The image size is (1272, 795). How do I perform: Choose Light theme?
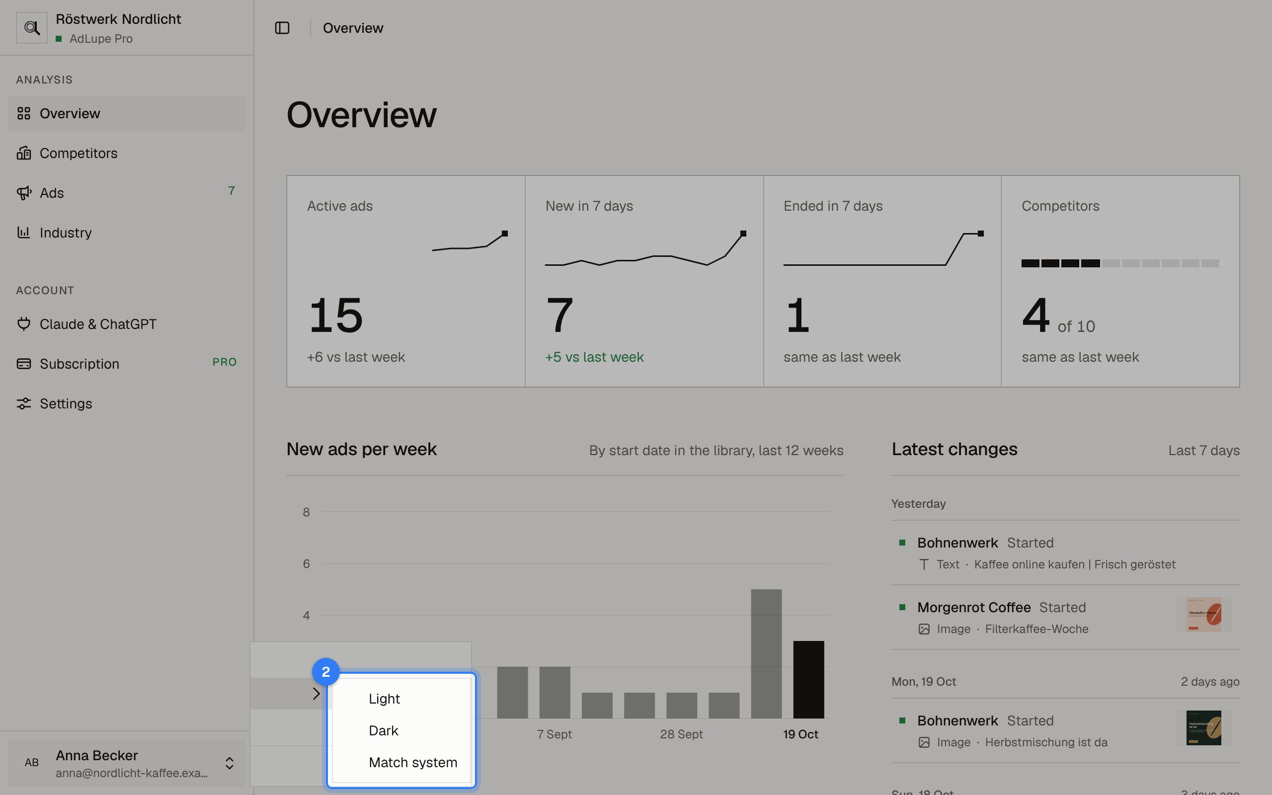coord(401,699)
